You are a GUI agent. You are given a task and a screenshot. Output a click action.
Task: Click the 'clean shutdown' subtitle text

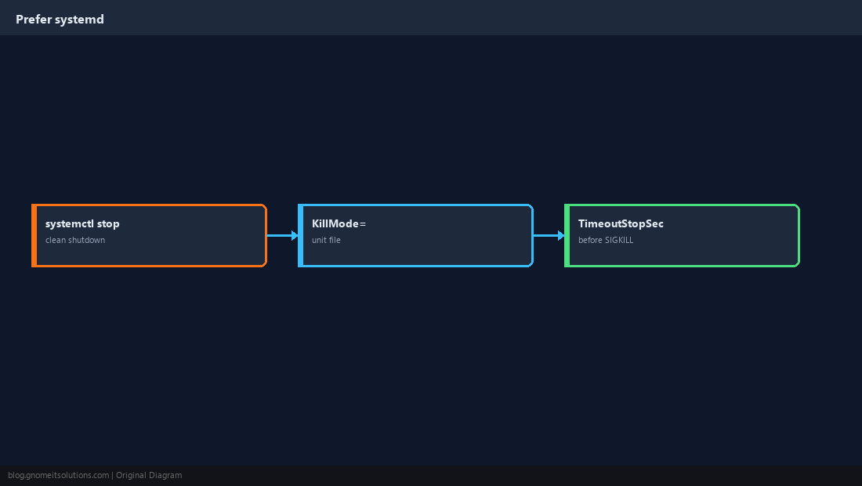pyautogui.click(x=75, y=240)
